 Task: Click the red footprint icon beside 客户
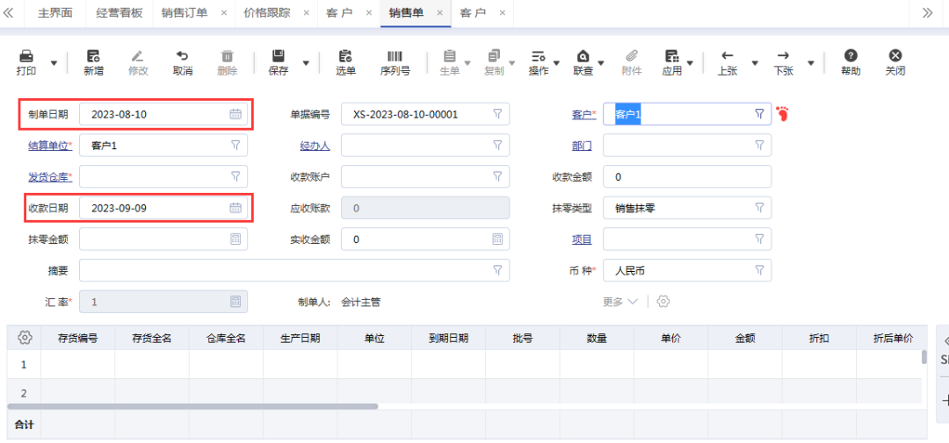pos(782,114)
